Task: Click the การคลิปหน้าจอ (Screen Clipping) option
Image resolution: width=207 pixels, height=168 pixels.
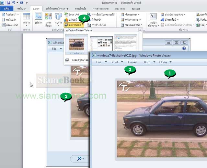Action: pos(76,60)
